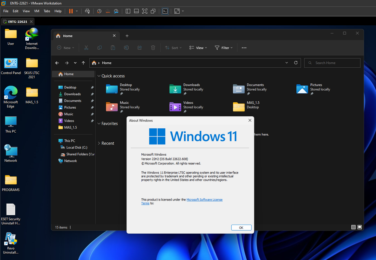The image size is (376, 260).
Task: Open the VMware snapshot manager
Action: click(116, 11)
